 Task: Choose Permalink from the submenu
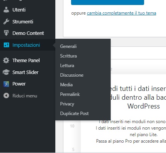[70, 94]
